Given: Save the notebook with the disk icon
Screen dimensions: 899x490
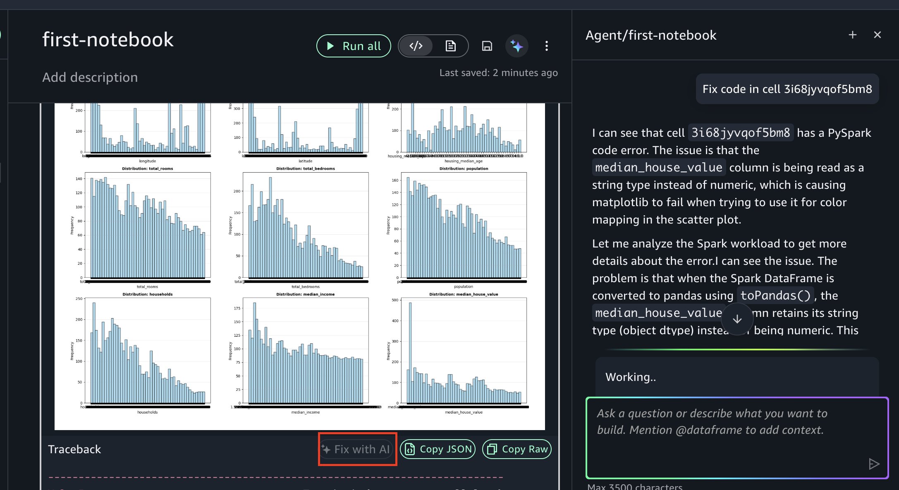Looking at the screenshot, I should click(x=487, y=46).
